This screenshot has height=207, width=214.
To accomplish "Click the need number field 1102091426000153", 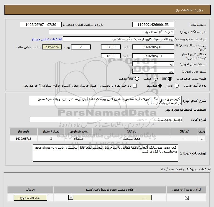I will pyautogui.click(x=153, y=24).
